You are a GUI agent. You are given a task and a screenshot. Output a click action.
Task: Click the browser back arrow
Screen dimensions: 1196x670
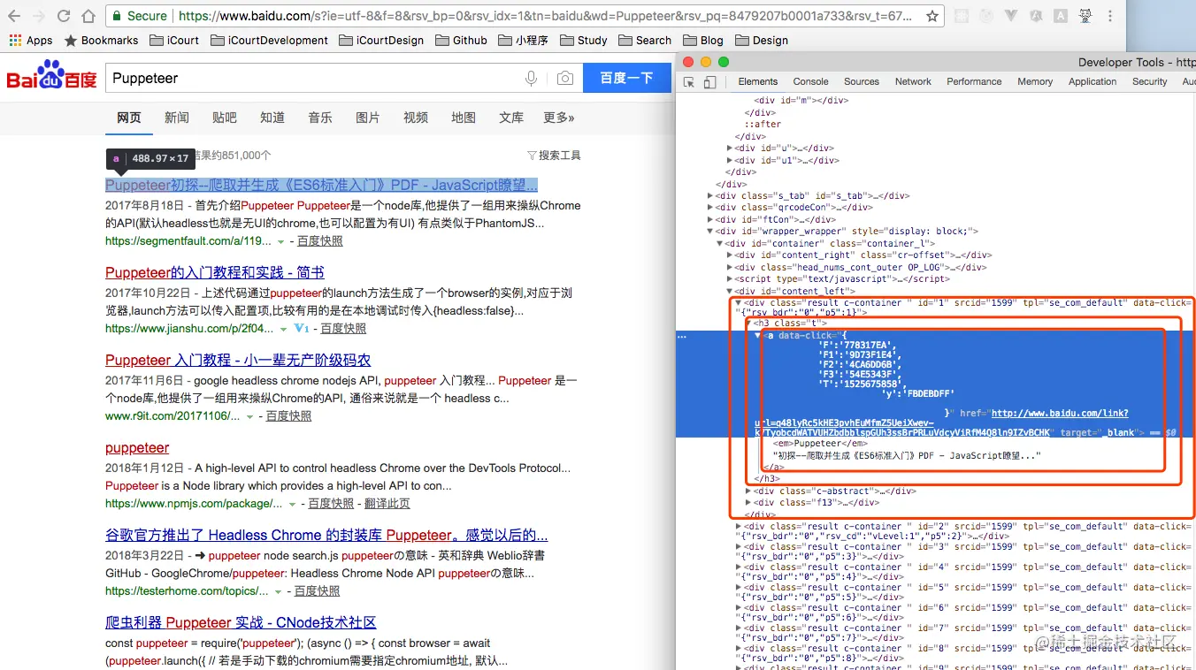tap(14, 16)
